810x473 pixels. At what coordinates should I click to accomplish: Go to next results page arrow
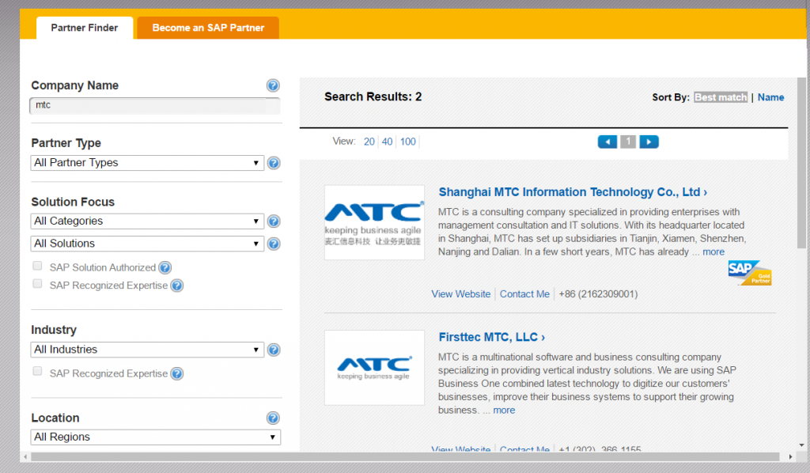649,142
